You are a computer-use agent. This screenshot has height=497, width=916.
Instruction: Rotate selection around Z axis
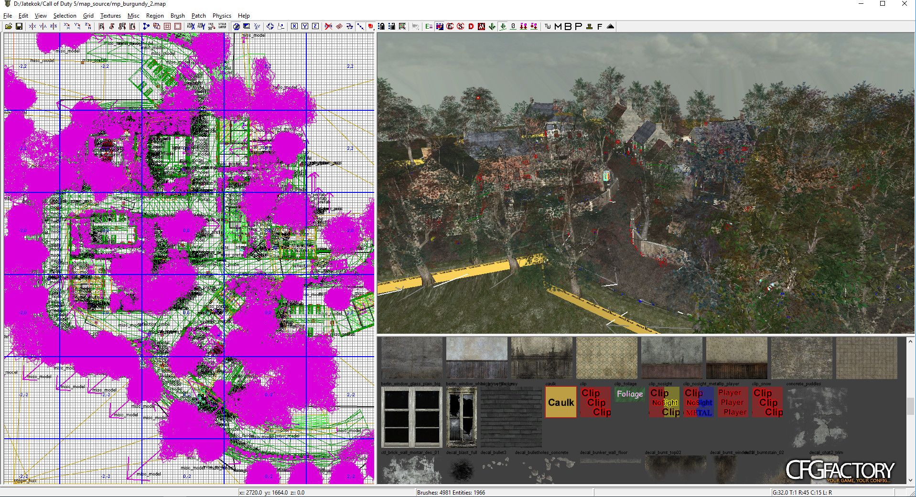(88, 27)
